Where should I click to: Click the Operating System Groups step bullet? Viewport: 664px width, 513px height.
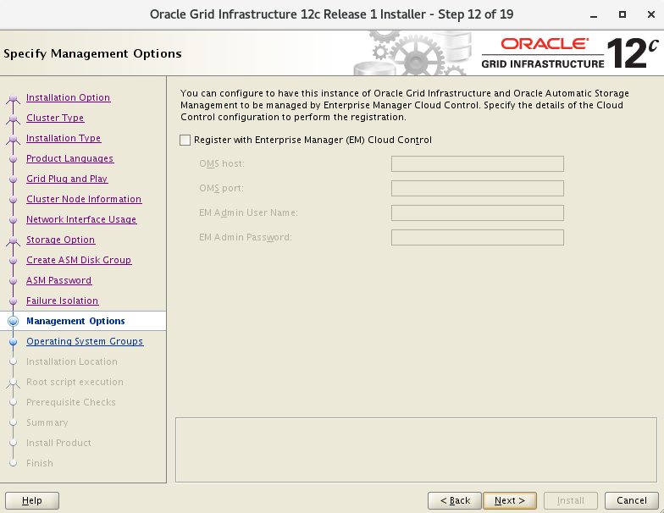coord(14,342)
